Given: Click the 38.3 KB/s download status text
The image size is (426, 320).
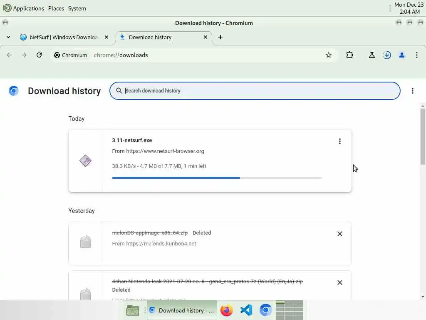Looking at the screenshot, I should (159, 166).
